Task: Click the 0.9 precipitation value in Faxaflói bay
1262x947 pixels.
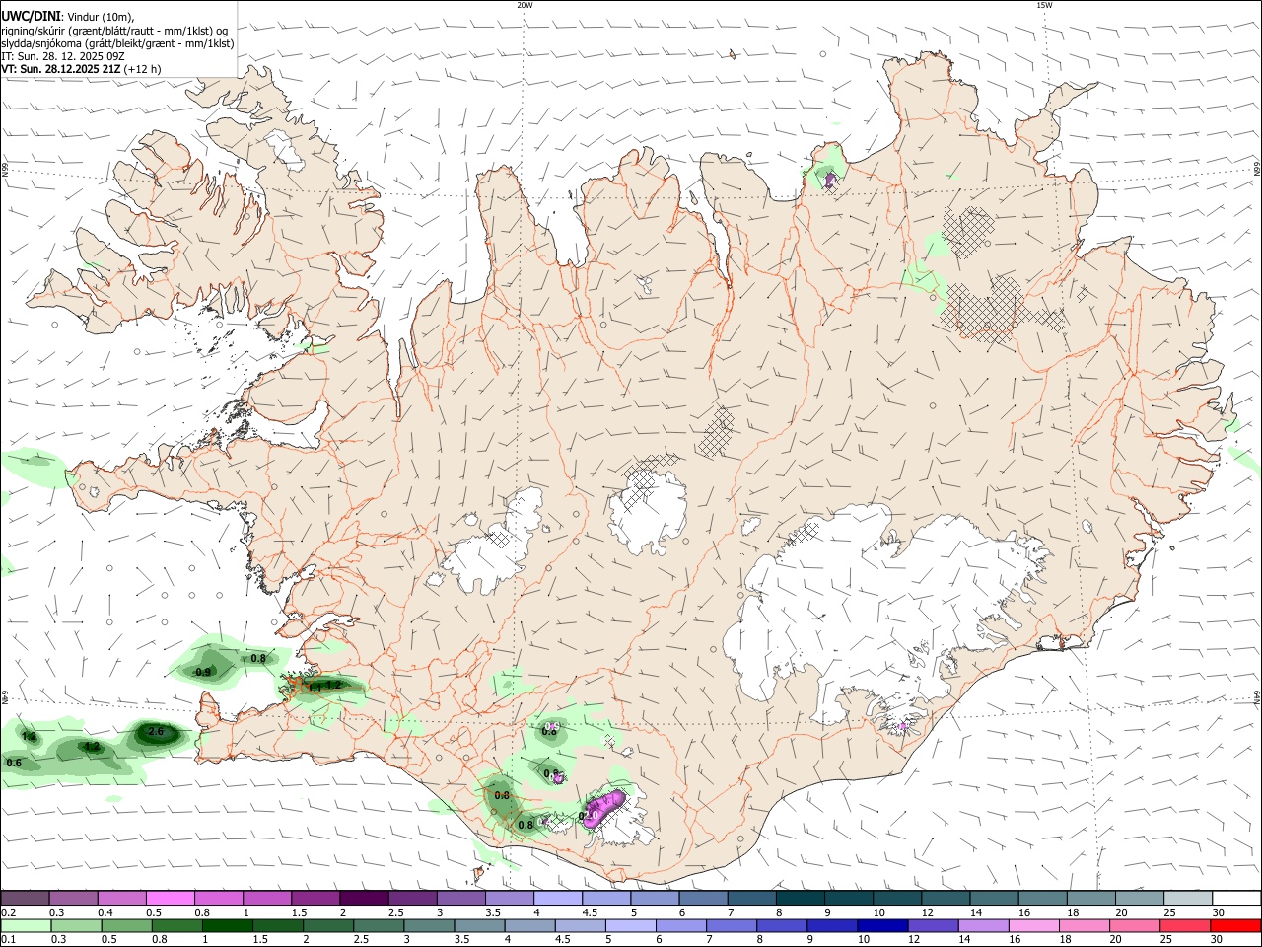Action: pyautogui.click(x=203, y=672)
